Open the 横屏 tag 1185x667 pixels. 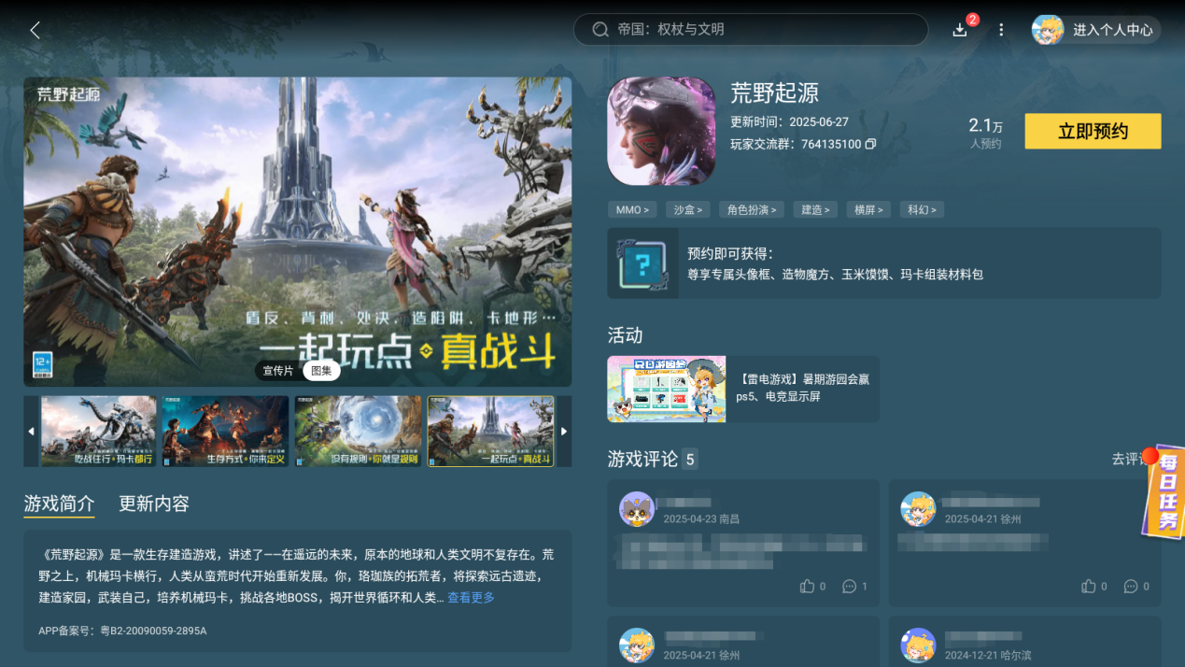point(868,210)
